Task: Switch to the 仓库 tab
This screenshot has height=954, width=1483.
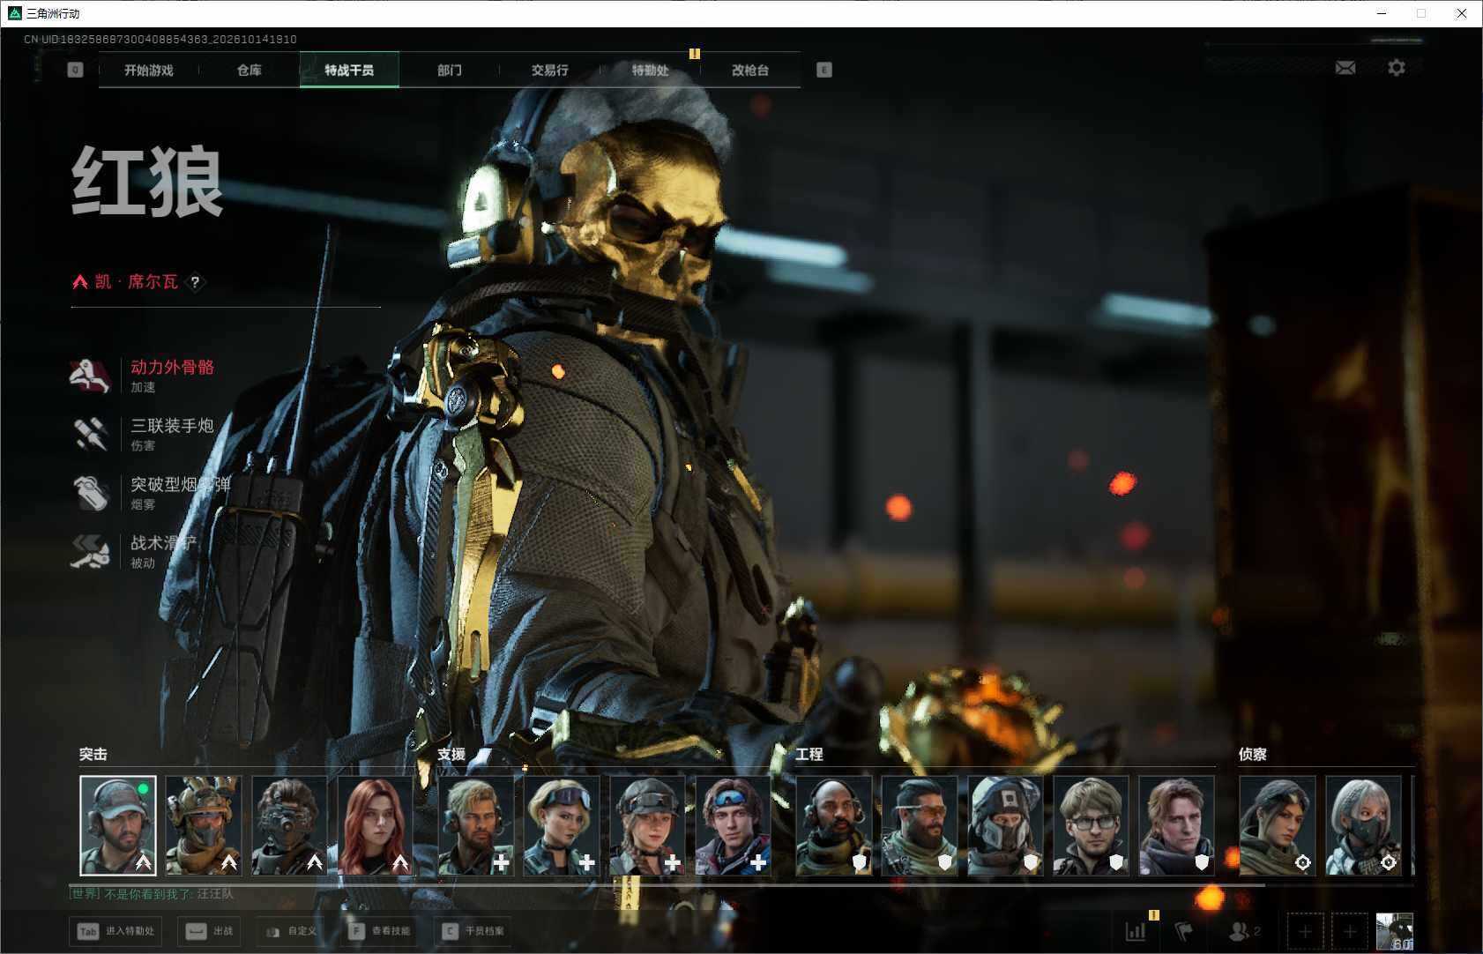Action: pyautogui.click(x=250, y=71)
